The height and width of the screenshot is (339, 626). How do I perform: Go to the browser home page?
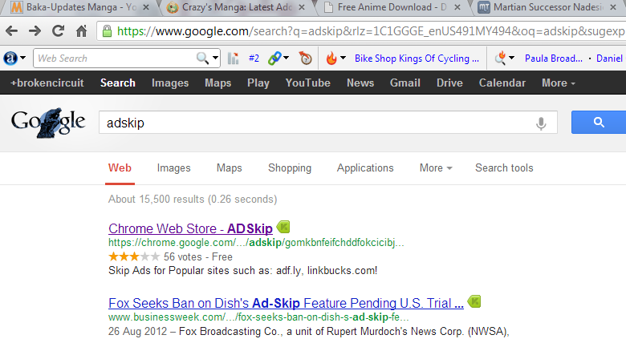pyautogui.click(x=81, y=30)
